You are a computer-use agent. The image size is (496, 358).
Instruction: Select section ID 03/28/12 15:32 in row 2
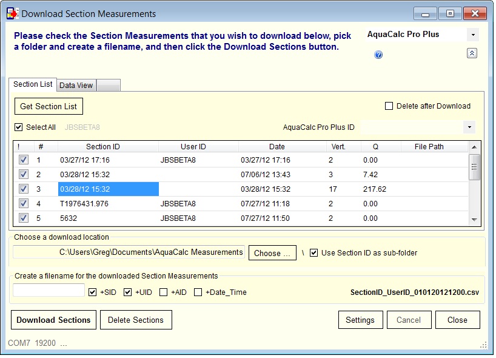85,174
